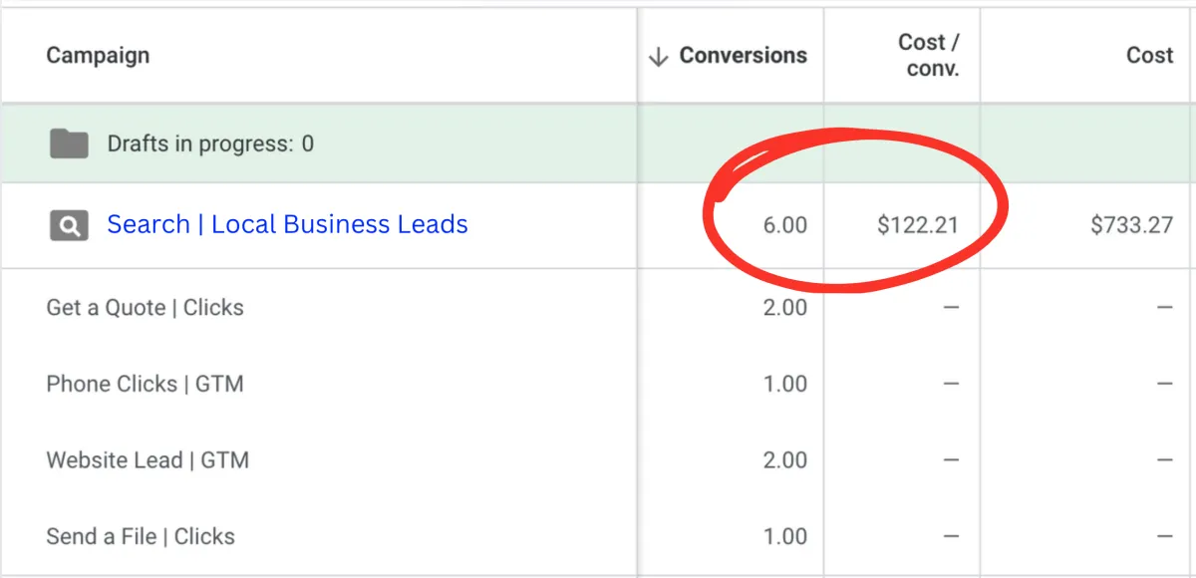The height and width of the screenshot is (578, 1196).
Task: Select the Get a Quote | Clicks row
Action: [x=145, y=308]
